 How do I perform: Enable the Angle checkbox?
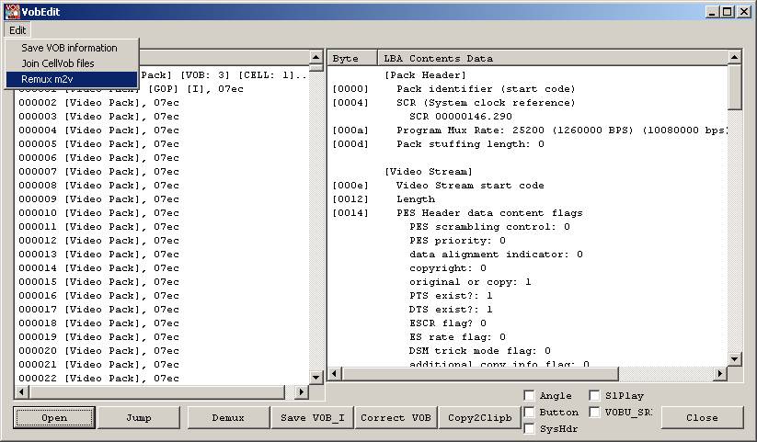(x=530, y=396)
